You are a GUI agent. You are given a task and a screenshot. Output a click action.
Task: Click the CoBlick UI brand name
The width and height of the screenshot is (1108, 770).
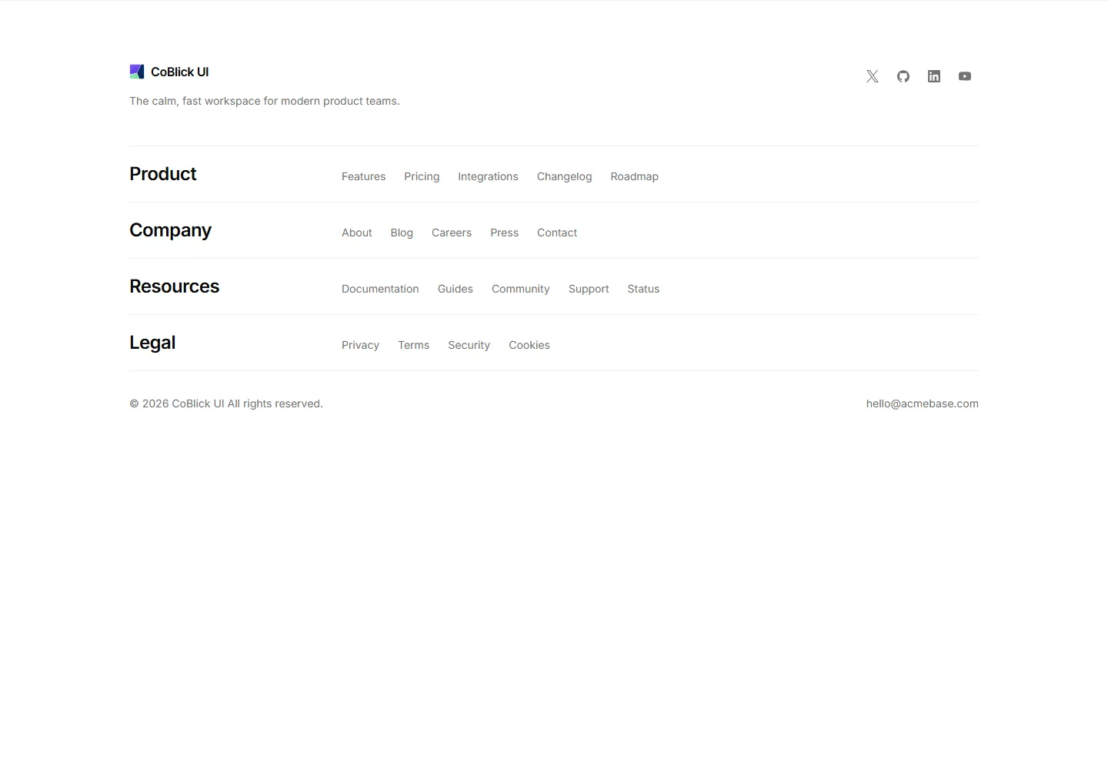click(179, 72)
